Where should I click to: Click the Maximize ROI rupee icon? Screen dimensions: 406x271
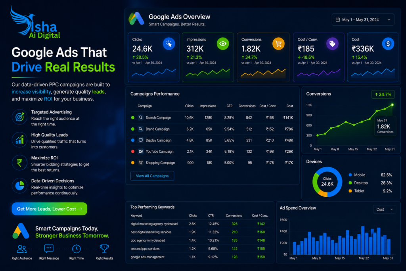(20, 163)
